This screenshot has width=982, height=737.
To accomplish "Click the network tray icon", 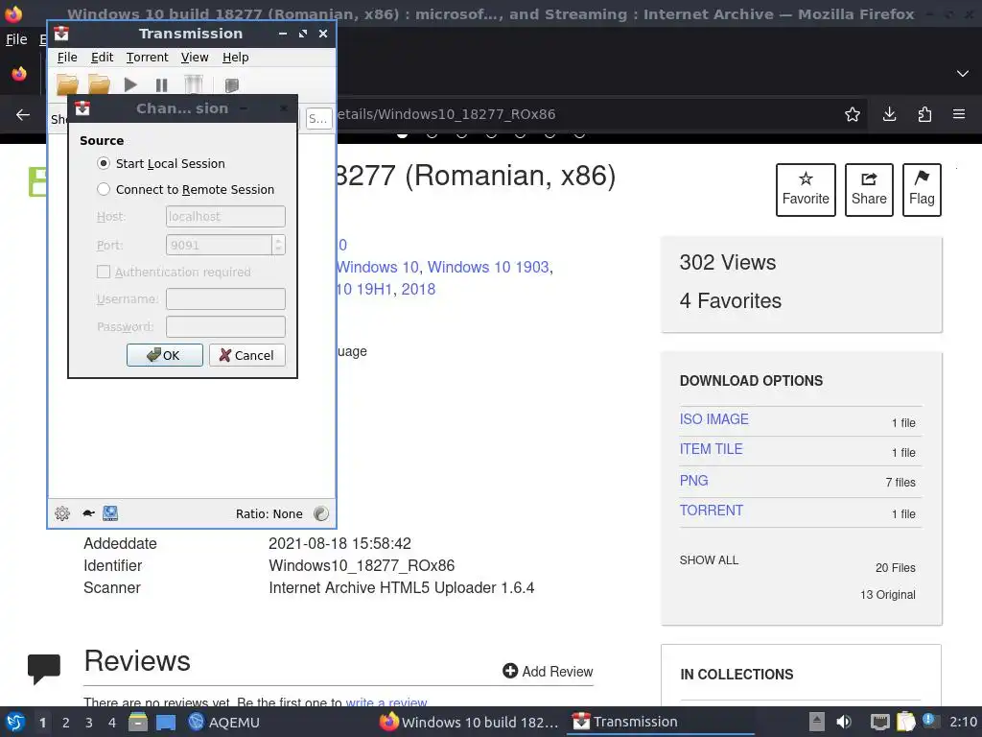I will (880, 723).
